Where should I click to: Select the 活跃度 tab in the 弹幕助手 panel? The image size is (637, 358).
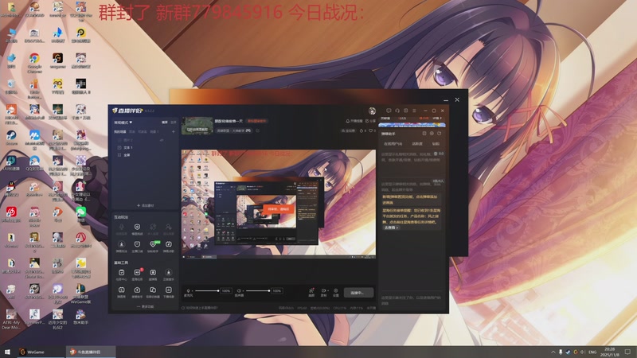[x=417, y=144]
